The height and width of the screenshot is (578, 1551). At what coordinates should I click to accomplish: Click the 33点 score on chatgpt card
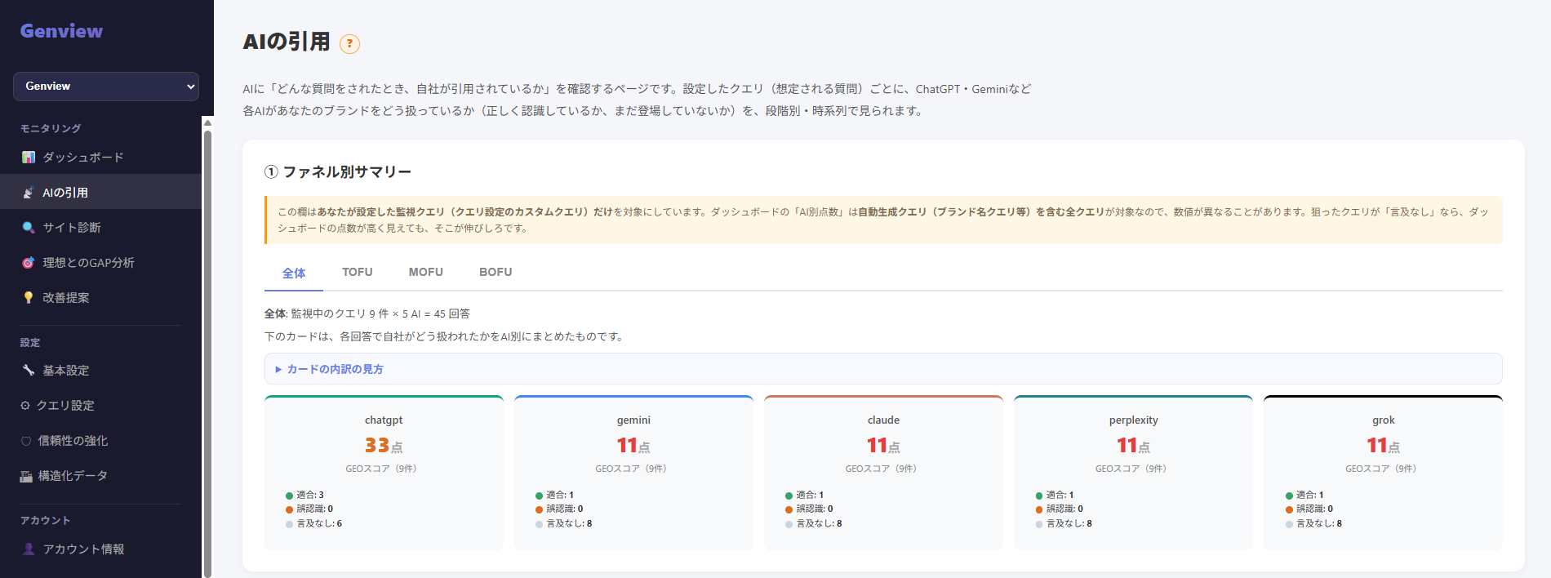384,445
